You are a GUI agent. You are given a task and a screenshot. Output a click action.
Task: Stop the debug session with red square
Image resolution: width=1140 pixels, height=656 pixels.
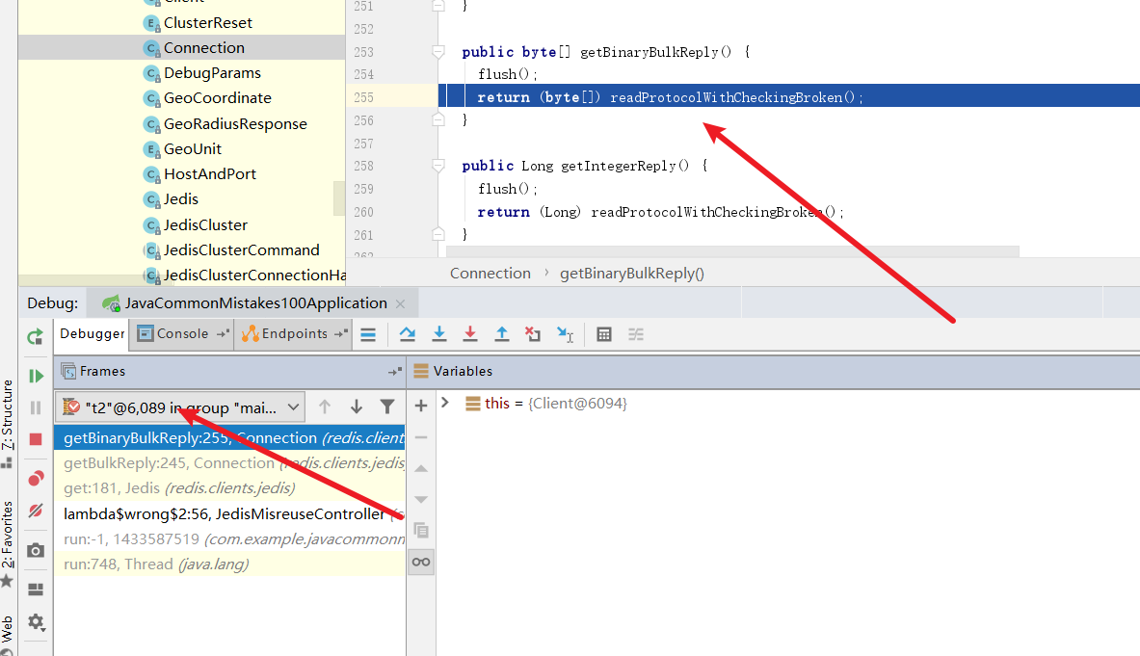[36, 439]
